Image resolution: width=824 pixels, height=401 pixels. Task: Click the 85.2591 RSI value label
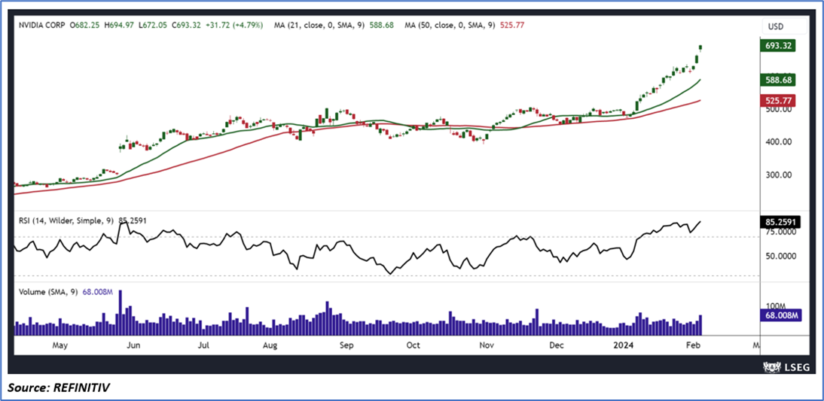point(781,222)
